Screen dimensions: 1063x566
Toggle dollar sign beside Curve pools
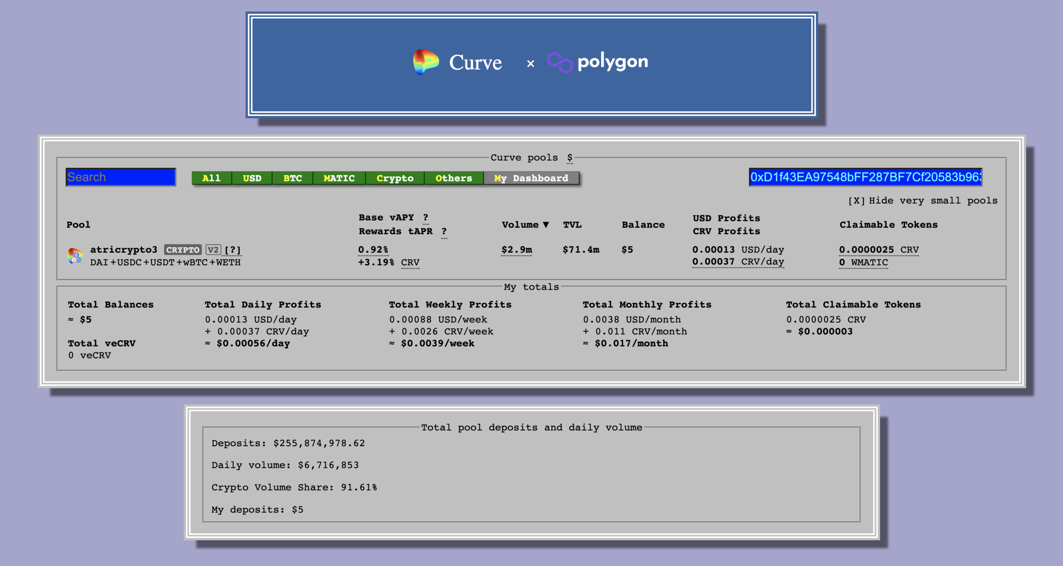pos(570,158)
